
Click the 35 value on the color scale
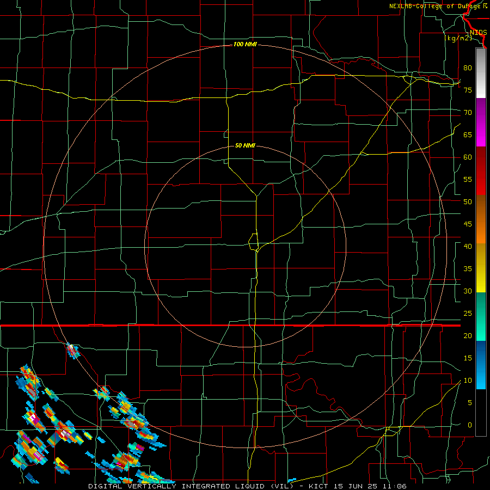point(468,269)
